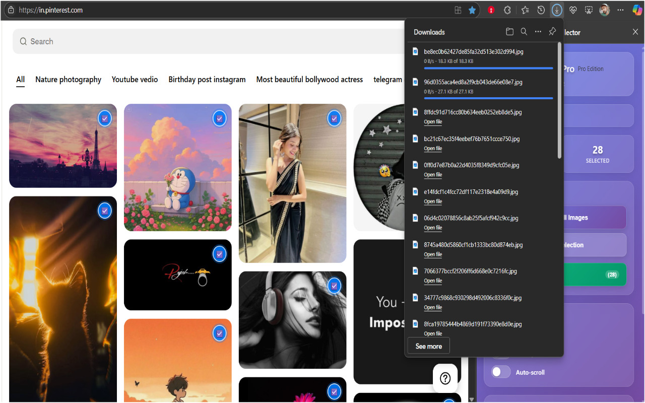This screenshot has height=403, width=645.
Task: Uncheck the black Rajal signature image checkbox
Action: click(x=220, y=254)
